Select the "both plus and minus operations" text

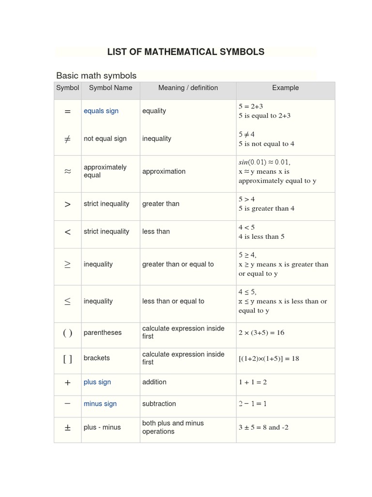pyautogui.click(x=173, y=427)
